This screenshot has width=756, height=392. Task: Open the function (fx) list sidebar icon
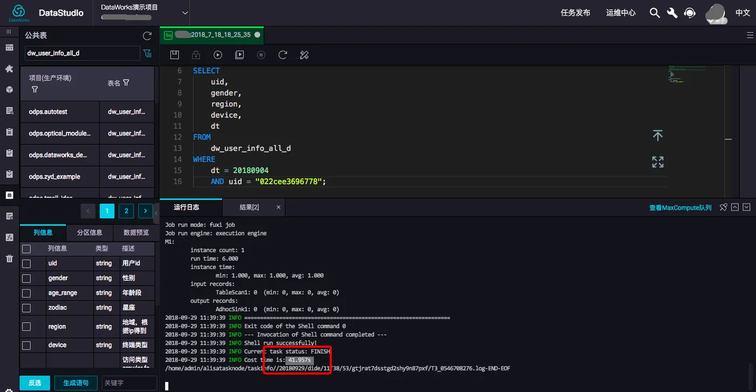pyautogui.click(x=9, y=237)
